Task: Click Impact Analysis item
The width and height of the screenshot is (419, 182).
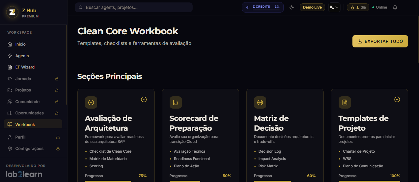Action: (x=272, y=159)
